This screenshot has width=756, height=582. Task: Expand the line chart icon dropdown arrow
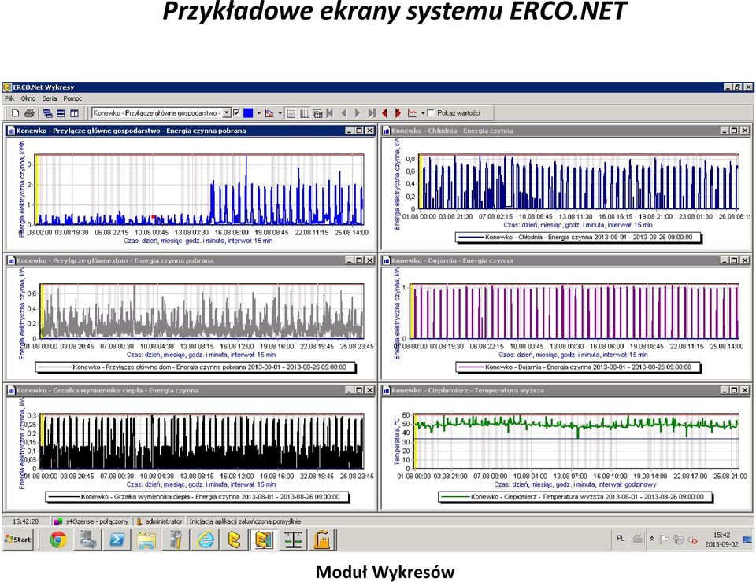tap(423, 113)
